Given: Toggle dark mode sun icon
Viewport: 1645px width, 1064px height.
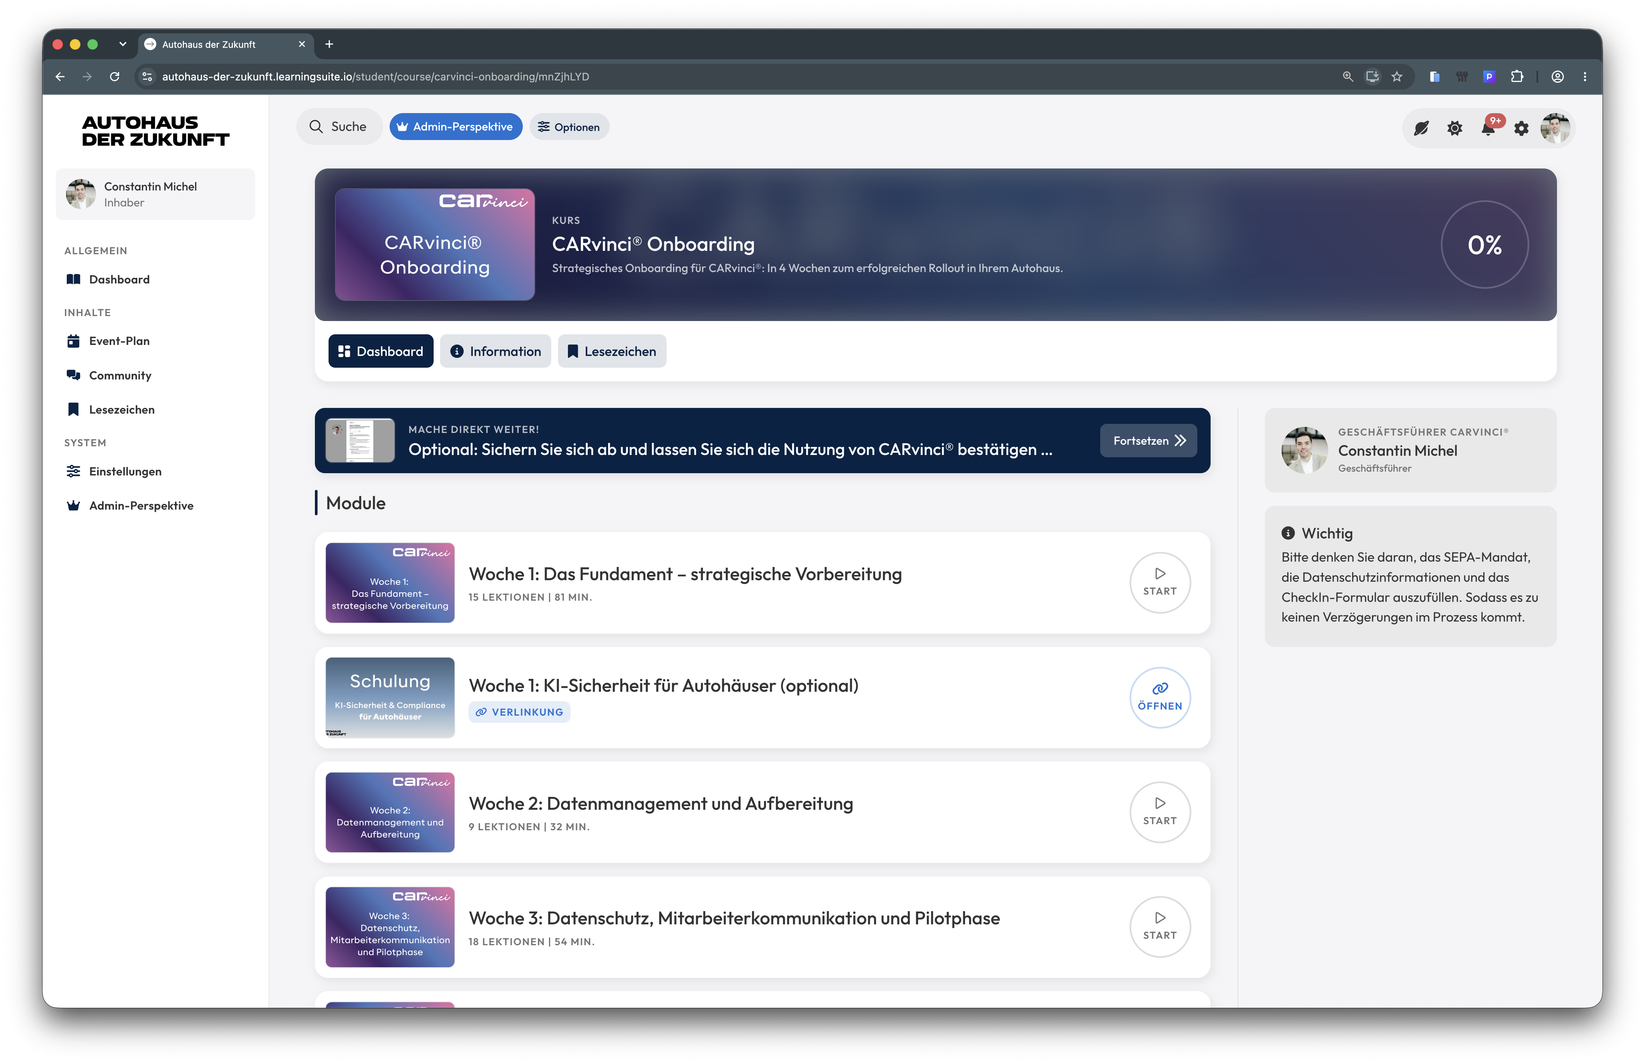Looking at the screenshot, I should pyautogui.click(x=1455, y=128).
